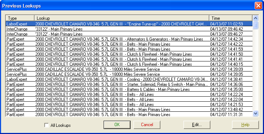The height and width of the screenshot is (134, 264).
Task: Select the Clutch & Flywheel lookup at 14:40:15
Action: pyautogui.click(x=129, y=64)
